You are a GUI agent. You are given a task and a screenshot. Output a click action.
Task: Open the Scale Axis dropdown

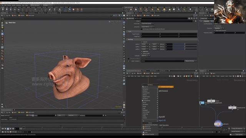point(145,56)
